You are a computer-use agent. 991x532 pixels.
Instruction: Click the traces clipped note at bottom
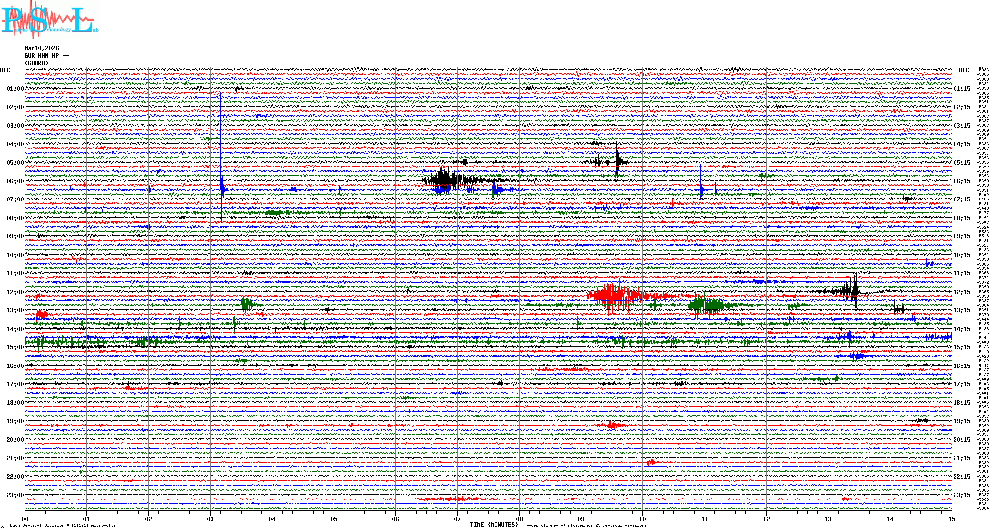pyautogui.click(x=585, y=525)
